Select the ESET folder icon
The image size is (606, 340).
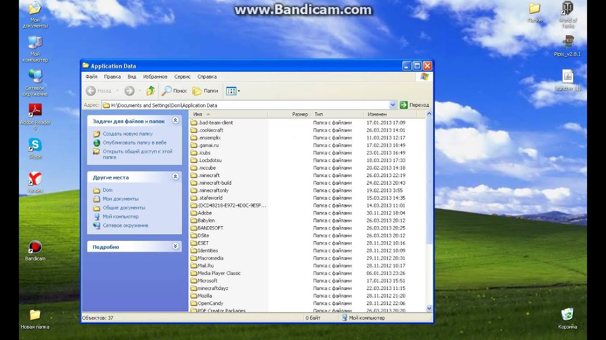(194, 243)
